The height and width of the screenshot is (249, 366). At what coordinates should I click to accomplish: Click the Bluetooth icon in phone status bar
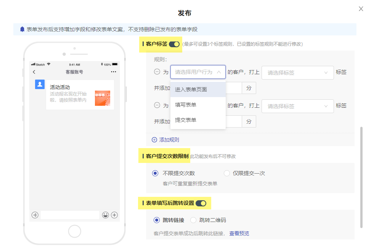tap(102, 64)
